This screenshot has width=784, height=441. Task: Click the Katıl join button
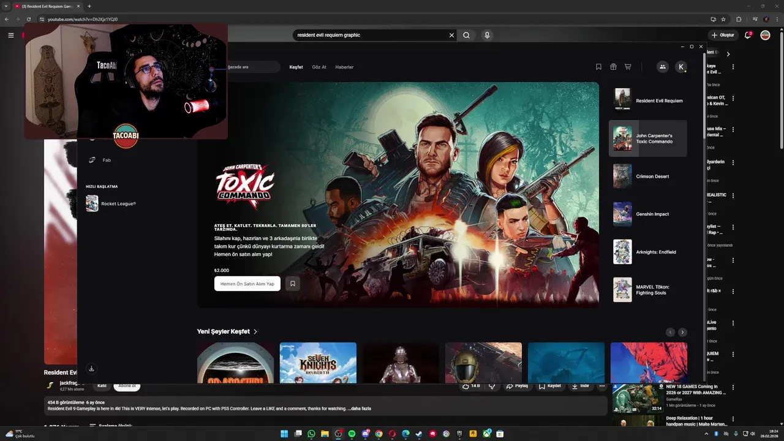[x=102, y=386]
